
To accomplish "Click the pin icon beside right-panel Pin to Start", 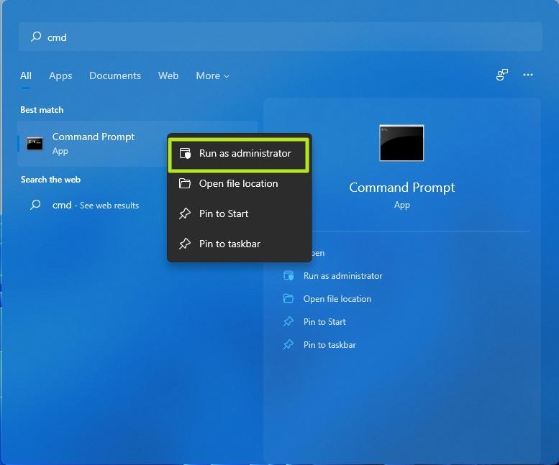I will [x=288, y=322].
